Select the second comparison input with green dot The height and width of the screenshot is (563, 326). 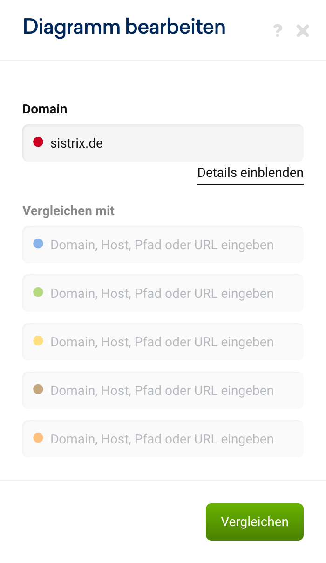click(x=172, y=293)
